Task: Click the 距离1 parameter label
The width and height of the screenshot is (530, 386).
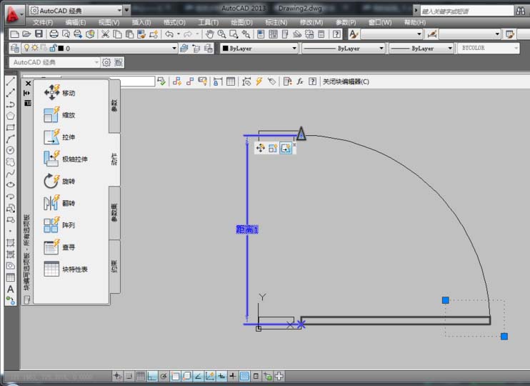Action: (246, 229)
